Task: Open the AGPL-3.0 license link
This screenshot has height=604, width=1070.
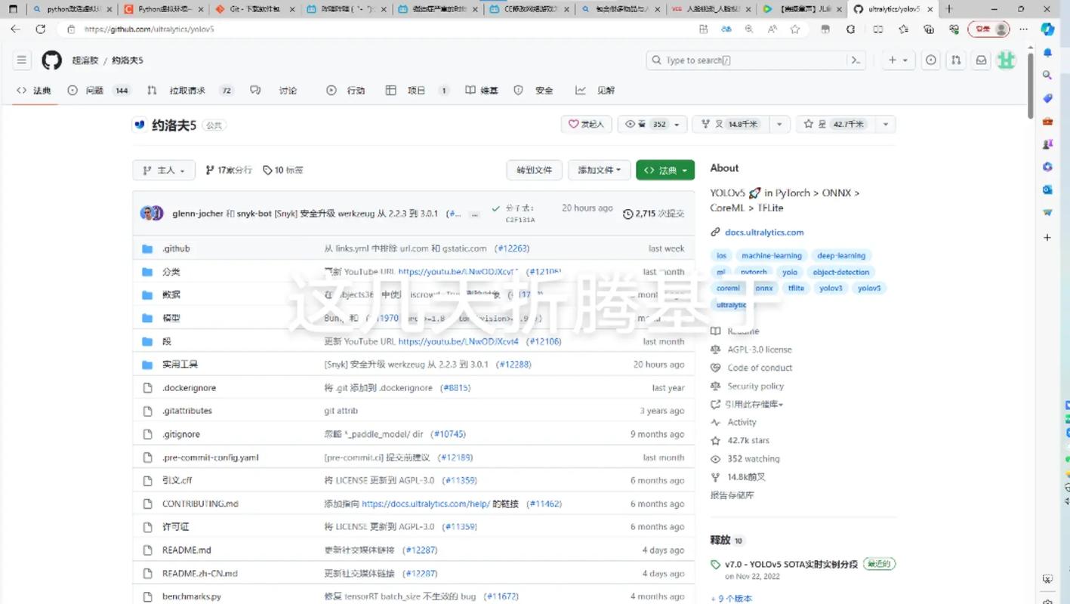Action: point(760,350)
